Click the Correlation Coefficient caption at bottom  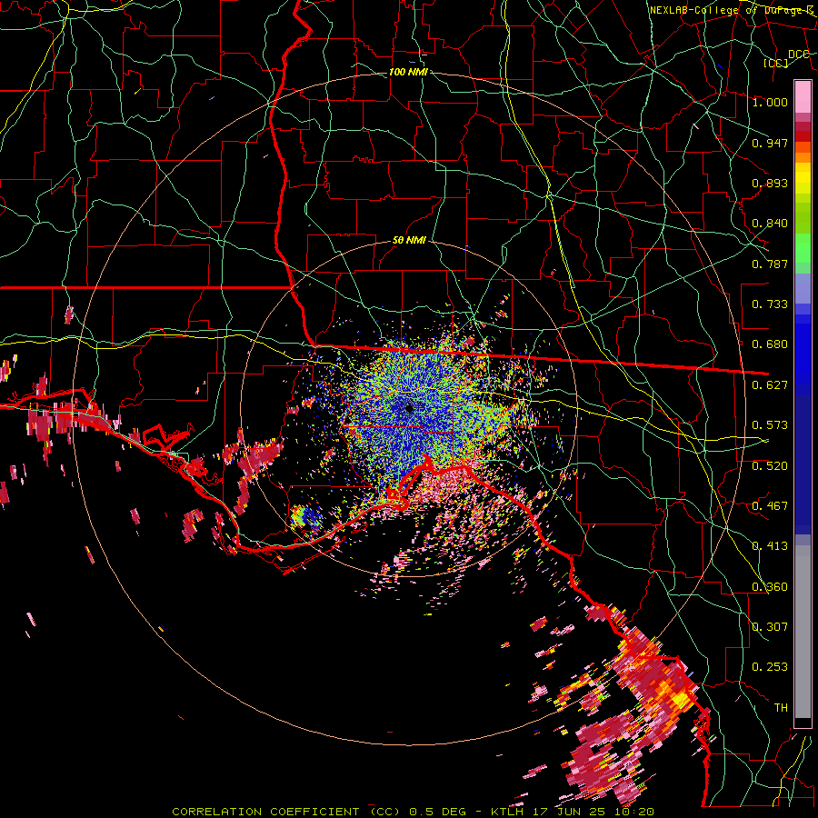click(413, 812)
